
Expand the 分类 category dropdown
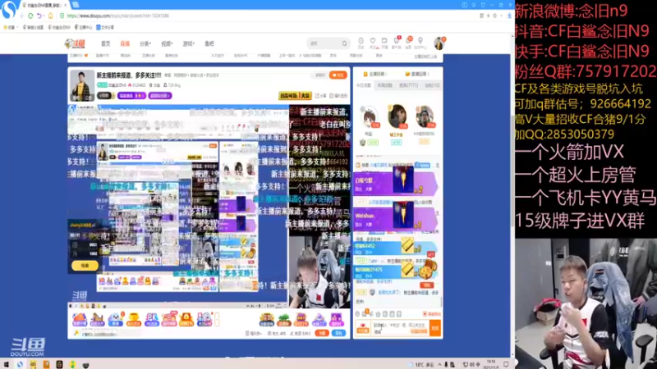[x=145, y=43]
